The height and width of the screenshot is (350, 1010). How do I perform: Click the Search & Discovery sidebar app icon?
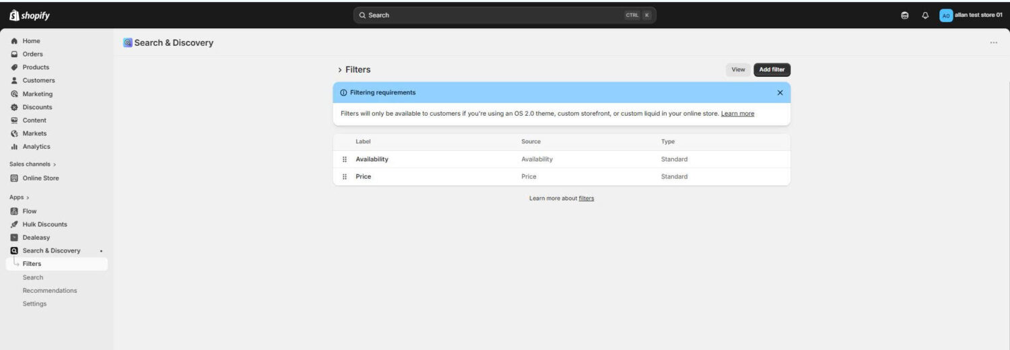[x=14, y=251]
